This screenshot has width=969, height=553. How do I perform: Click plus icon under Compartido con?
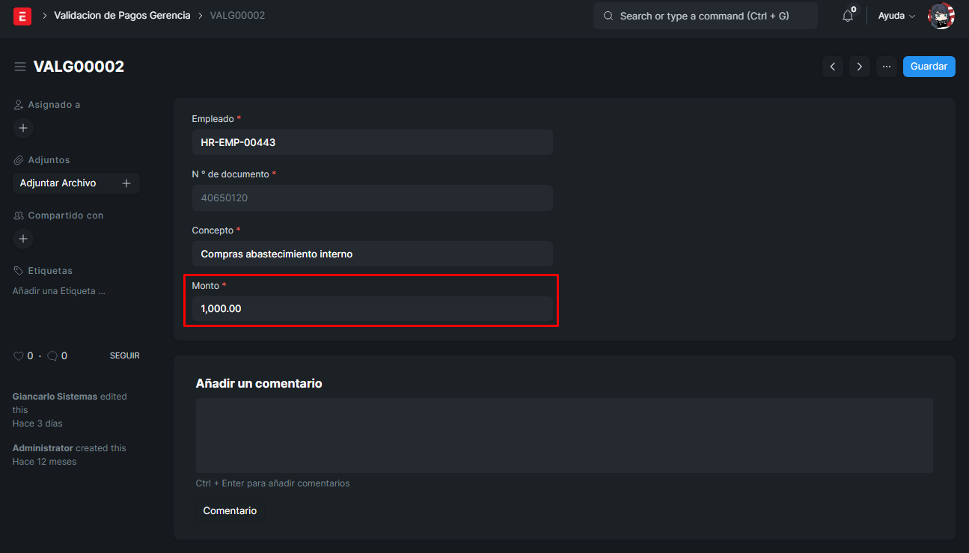(x=23, y=239)
